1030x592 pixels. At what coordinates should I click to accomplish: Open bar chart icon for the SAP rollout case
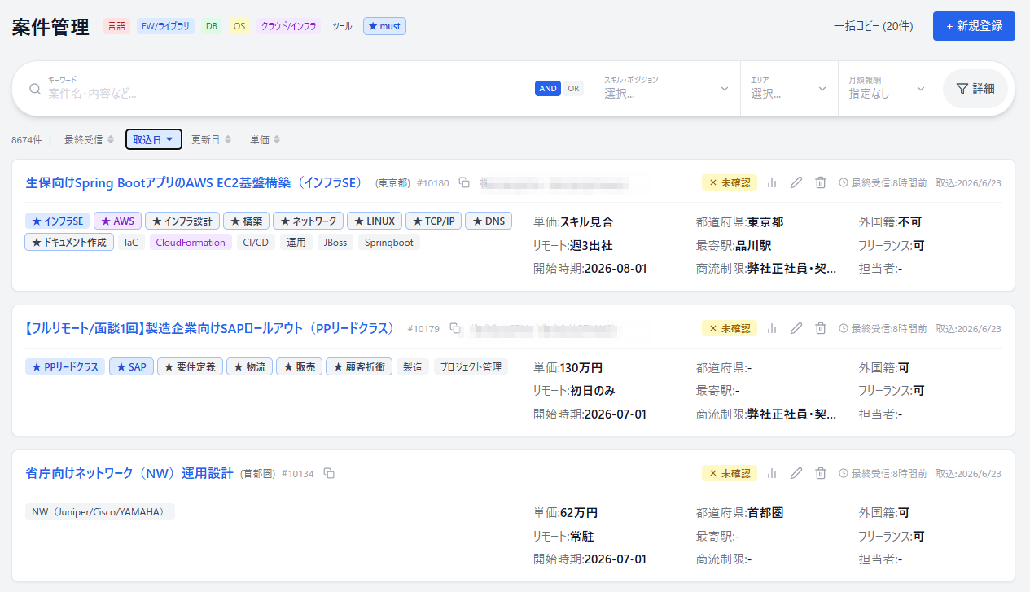click(x=773, y=328)
